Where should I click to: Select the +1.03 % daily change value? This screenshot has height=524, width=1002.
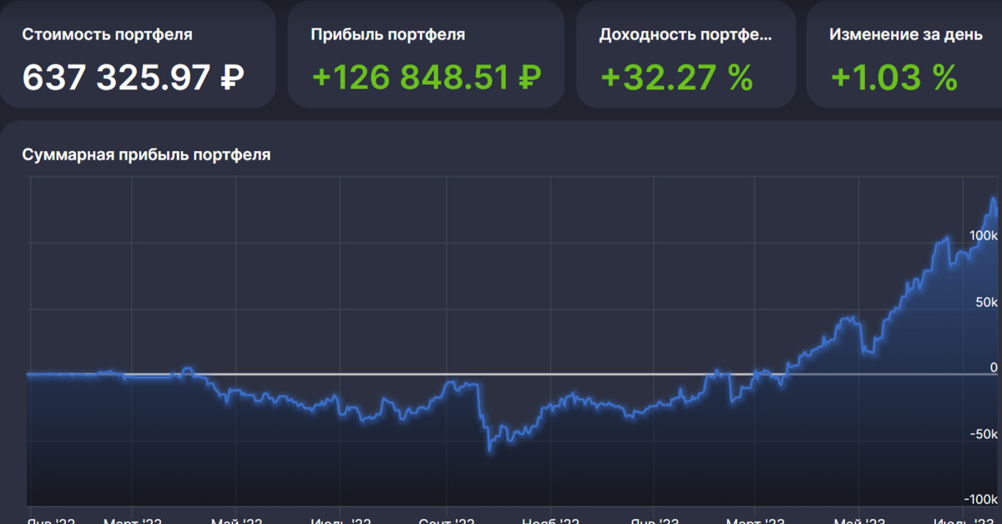893,78
